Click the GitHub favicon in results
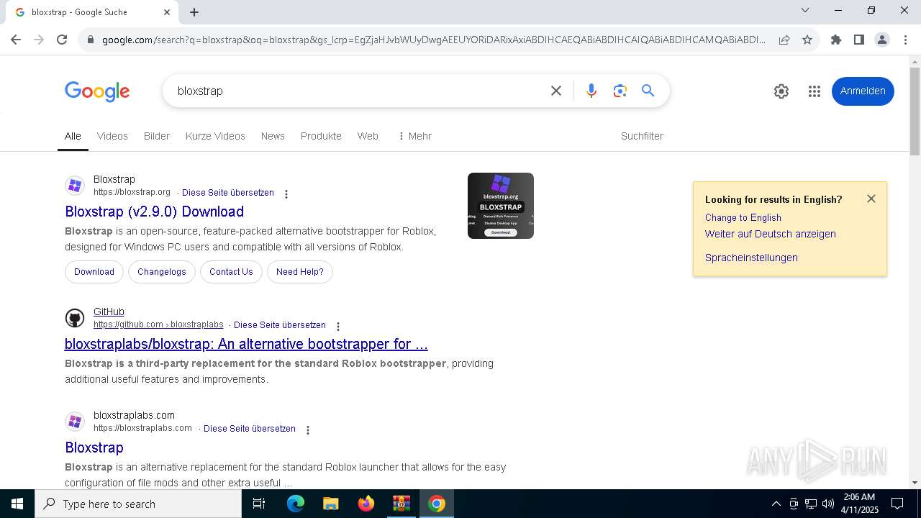Image resolution: width=921 pixels, height=518 pixels. click(x=75, y=318)
